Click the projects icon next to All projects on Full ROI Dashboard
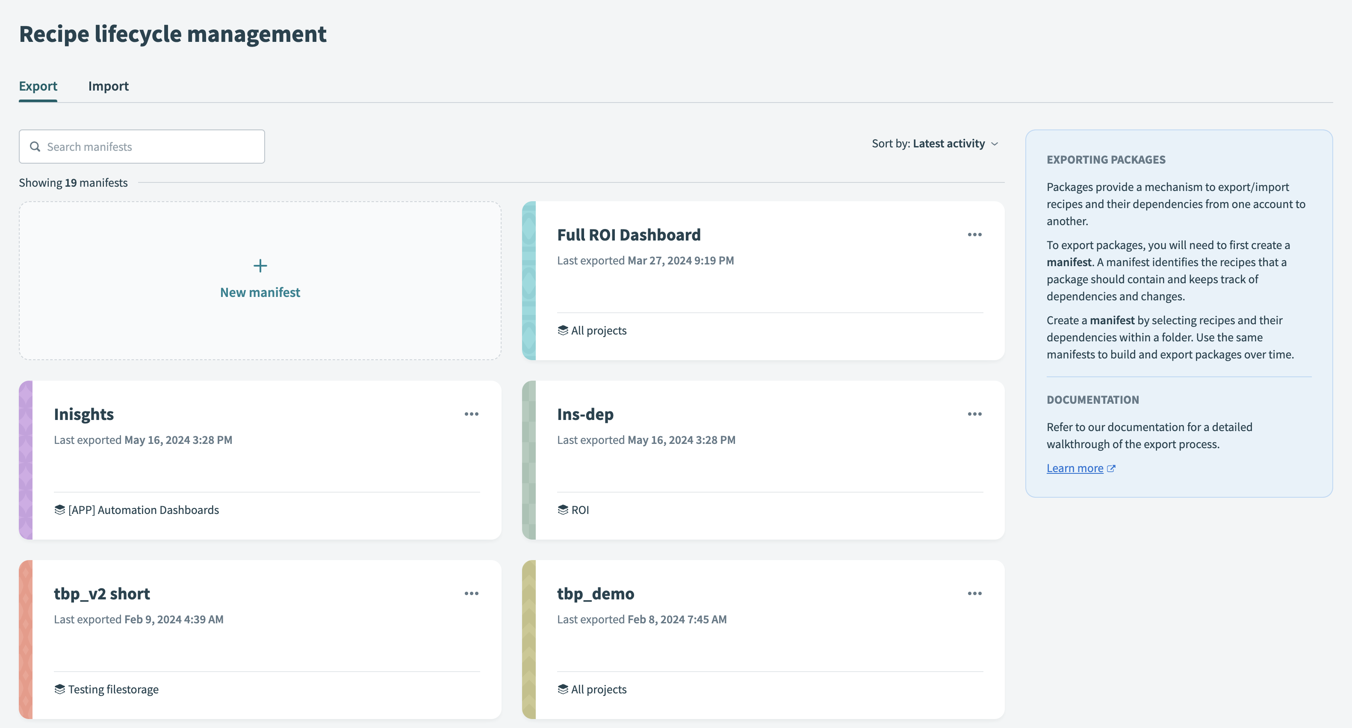This screenshot has width=1352, height=728. pos(563,330)
